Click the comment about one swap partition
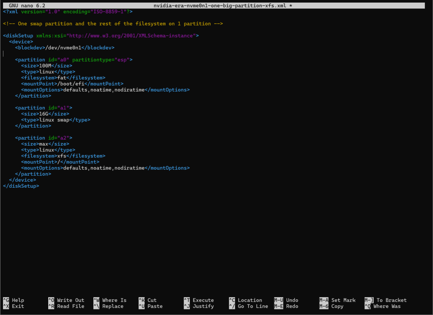This screenshot has width=433, height=315. [x=113, y=24]
